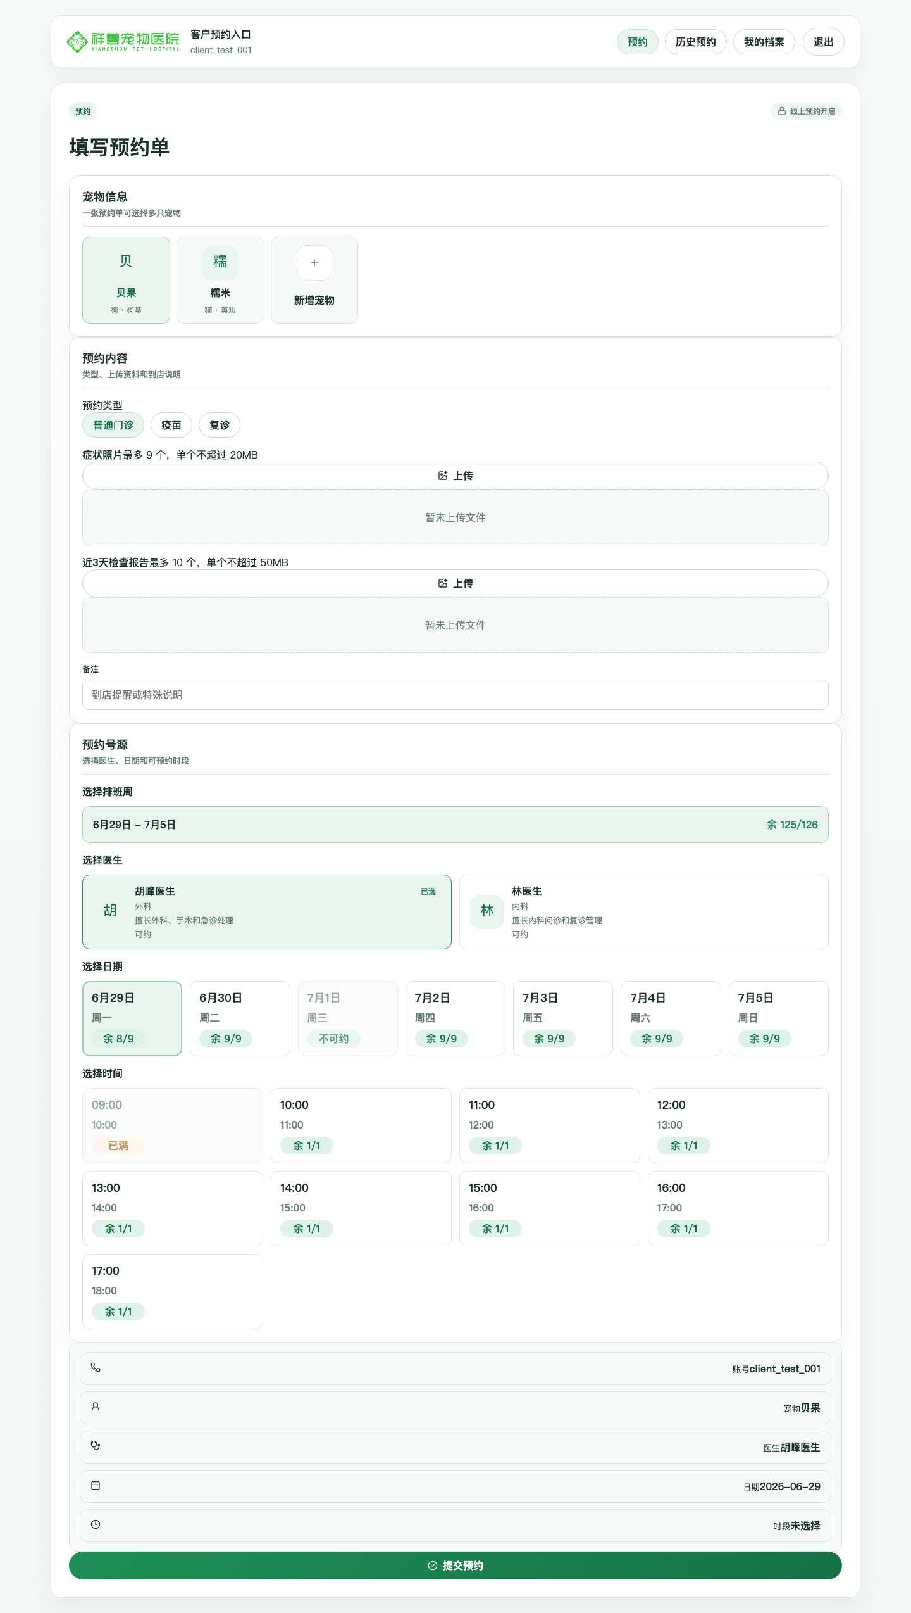Pick date 7月5日 周日
Image resolution: width=911 pixels, height=1613 pixels.
779,1018
